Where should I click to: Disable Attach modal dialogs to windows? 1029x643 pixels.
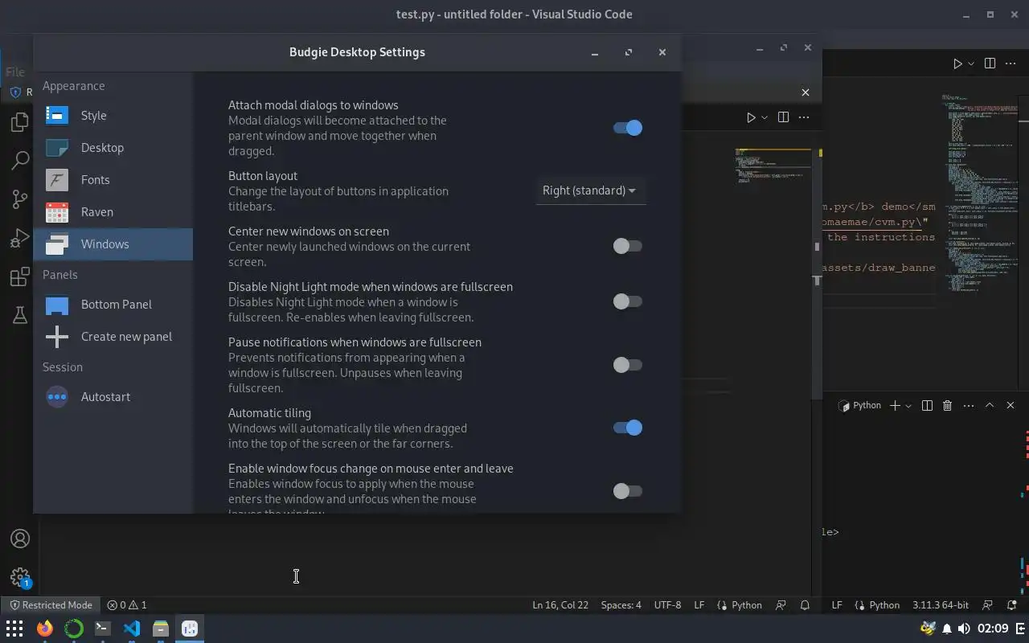point(627,128)
